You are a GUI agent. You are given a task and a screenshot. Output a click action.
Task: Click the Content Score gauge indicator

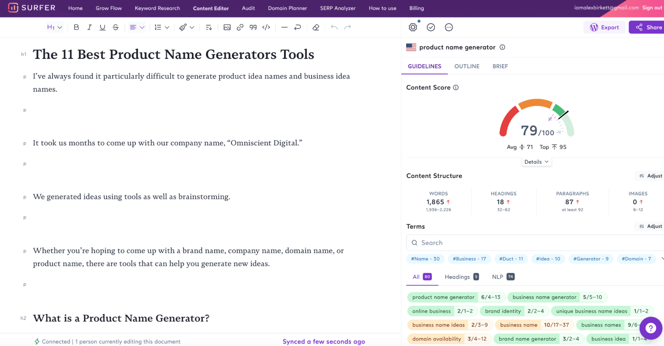(x=535, y=126)
